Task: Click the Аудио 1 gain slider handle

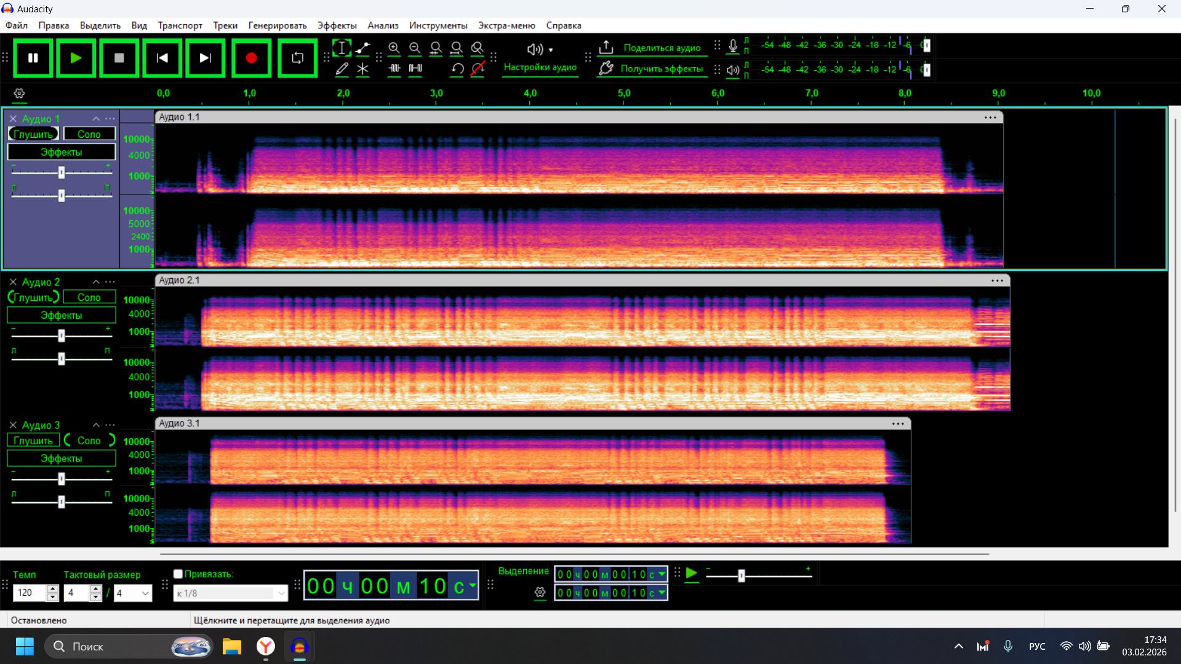Action: pos(62,173)
